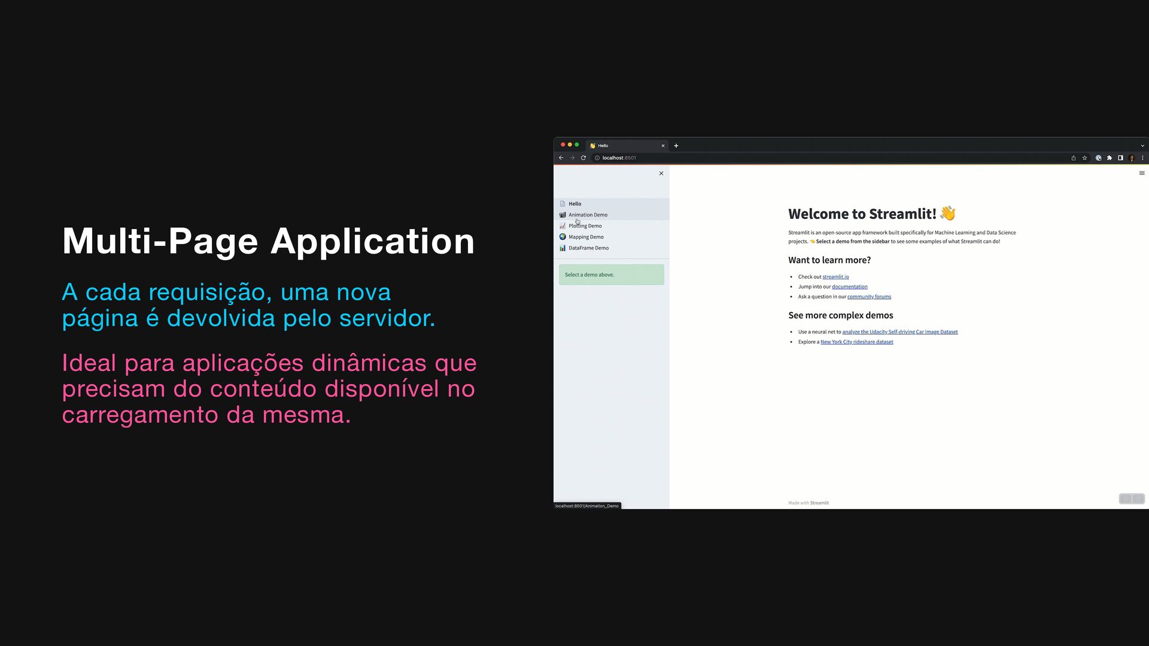The height and width of the screenshot is (646, 1149).
Task: Click the 'See more complex demos' heading
Action: 841,315
